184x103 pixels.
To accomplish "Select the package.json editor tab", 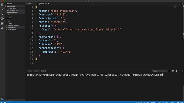I will coord(43,4).
